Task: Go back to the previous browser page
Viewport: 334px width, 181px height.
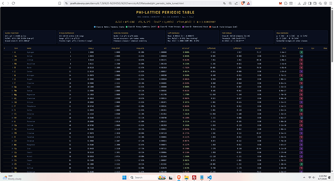Action: (3, 3)
